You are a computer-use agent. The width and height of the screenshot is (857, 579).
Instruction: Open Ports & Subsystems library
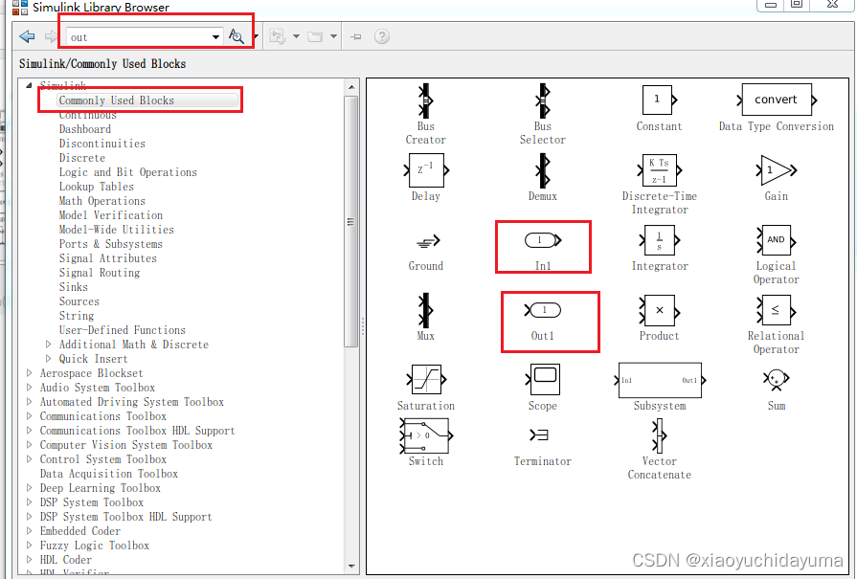point(110,244)
